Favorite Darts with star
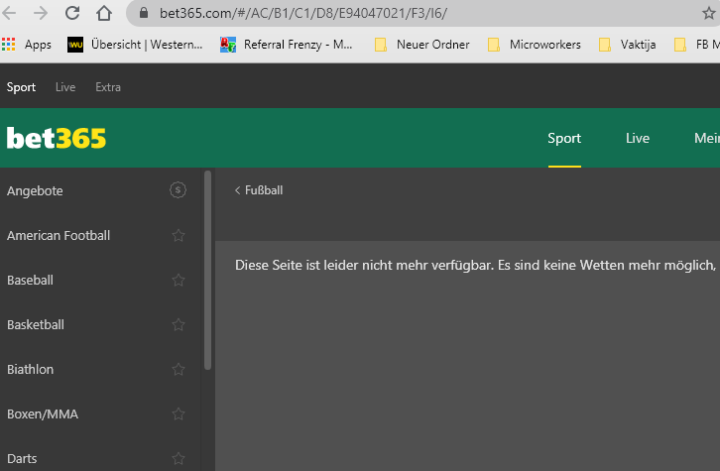This screenshot has width=720, height=471. 179,458
